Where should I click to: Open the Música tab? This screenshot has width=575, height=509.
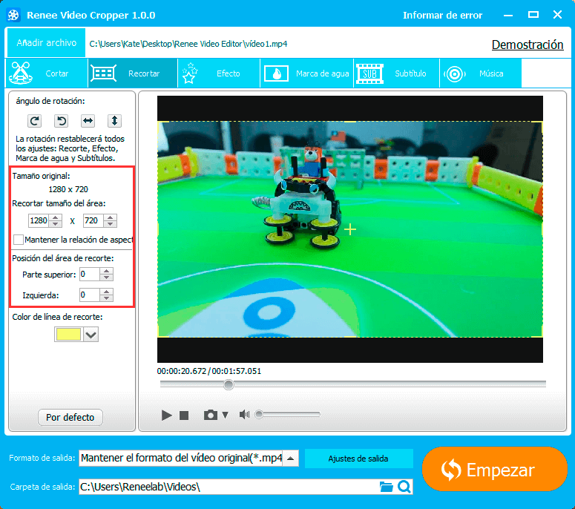click(480, 73)
